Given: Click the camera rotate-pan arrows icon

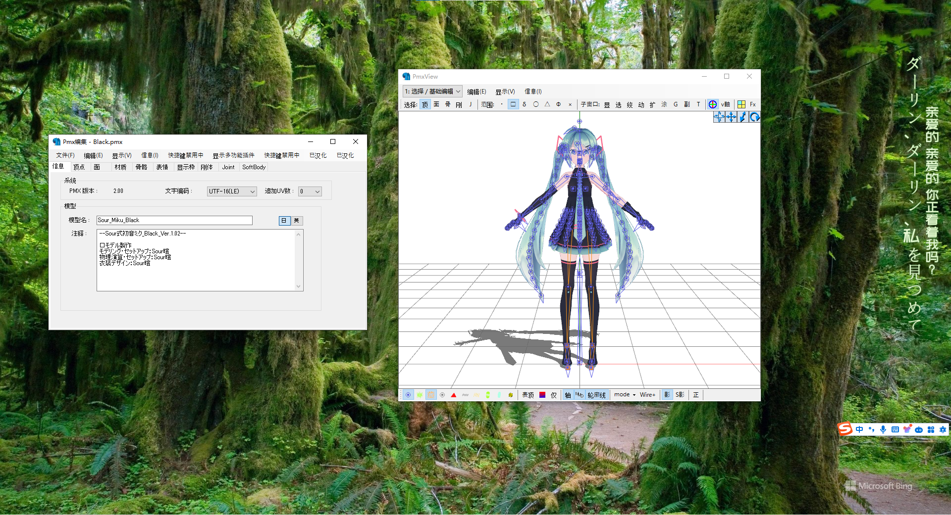Looking at the screenshot, I should click(x=719, y=117).
